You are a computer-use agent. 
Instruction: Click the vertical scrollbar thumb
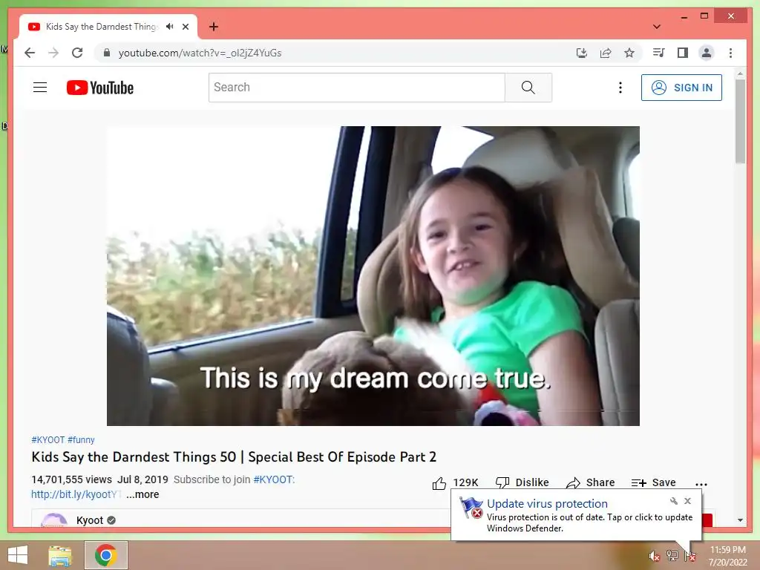pos(740,121)
